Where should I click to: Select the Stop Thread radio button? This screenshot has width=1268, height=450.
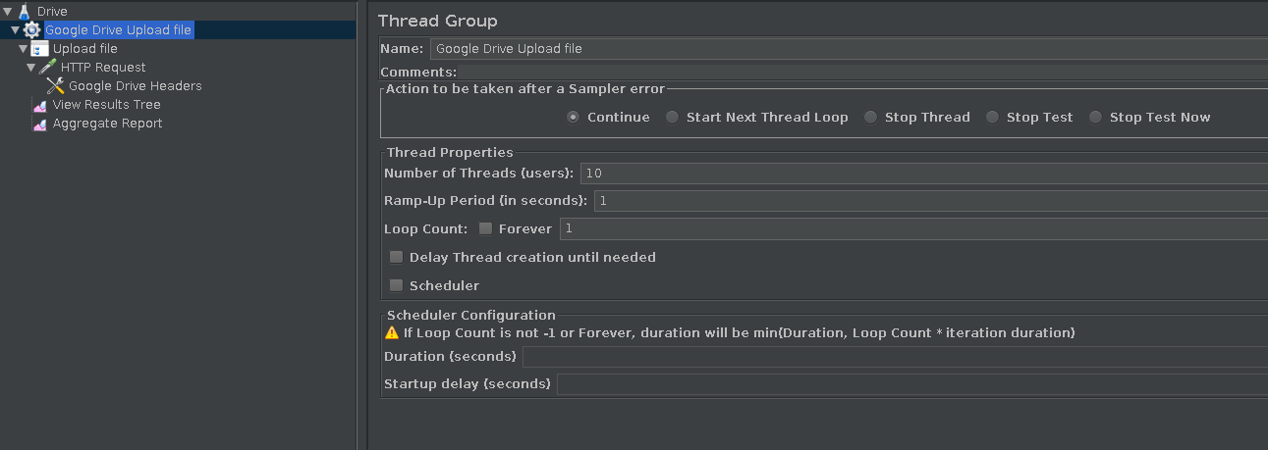click(x=870, y=117)
